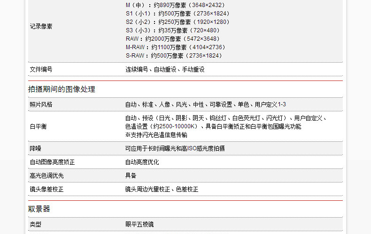Click the 照片风格 row label
Screen dimensions: 371x234
[x=41, y=104]
